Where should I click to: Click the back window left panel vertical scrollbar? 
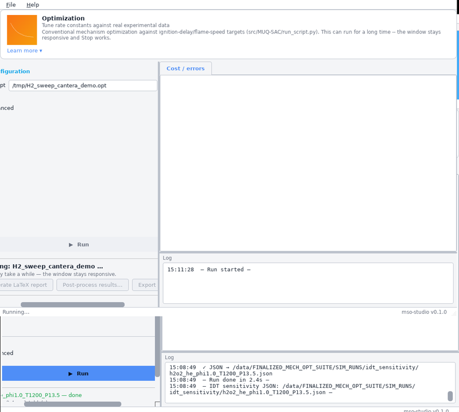coord(157,346)
